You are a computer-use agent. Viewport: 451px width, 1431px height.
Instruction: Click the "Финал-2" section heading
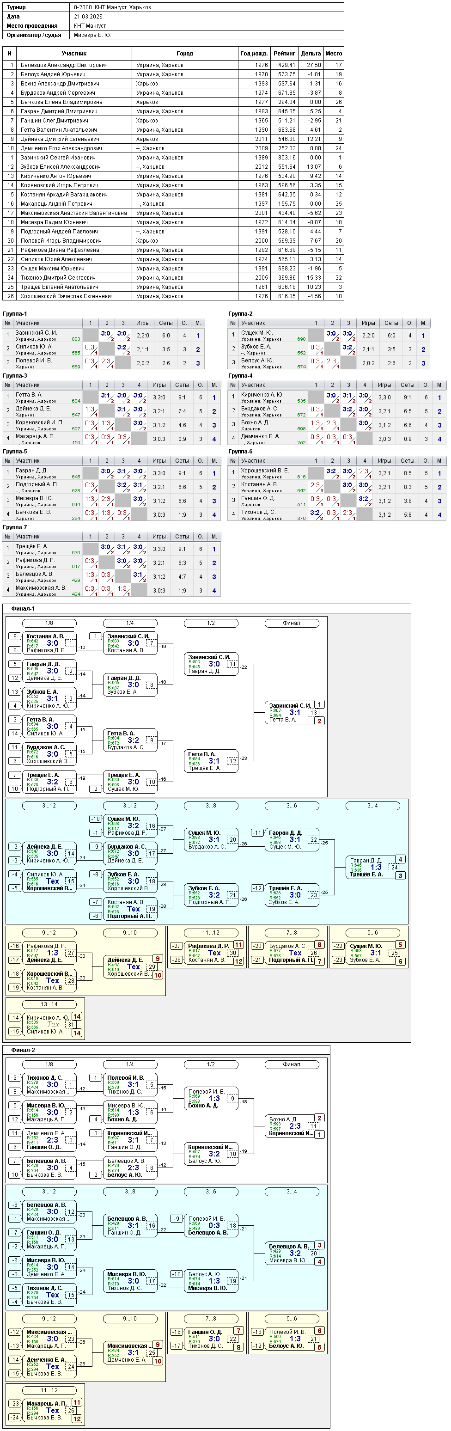click(23, 1051)
